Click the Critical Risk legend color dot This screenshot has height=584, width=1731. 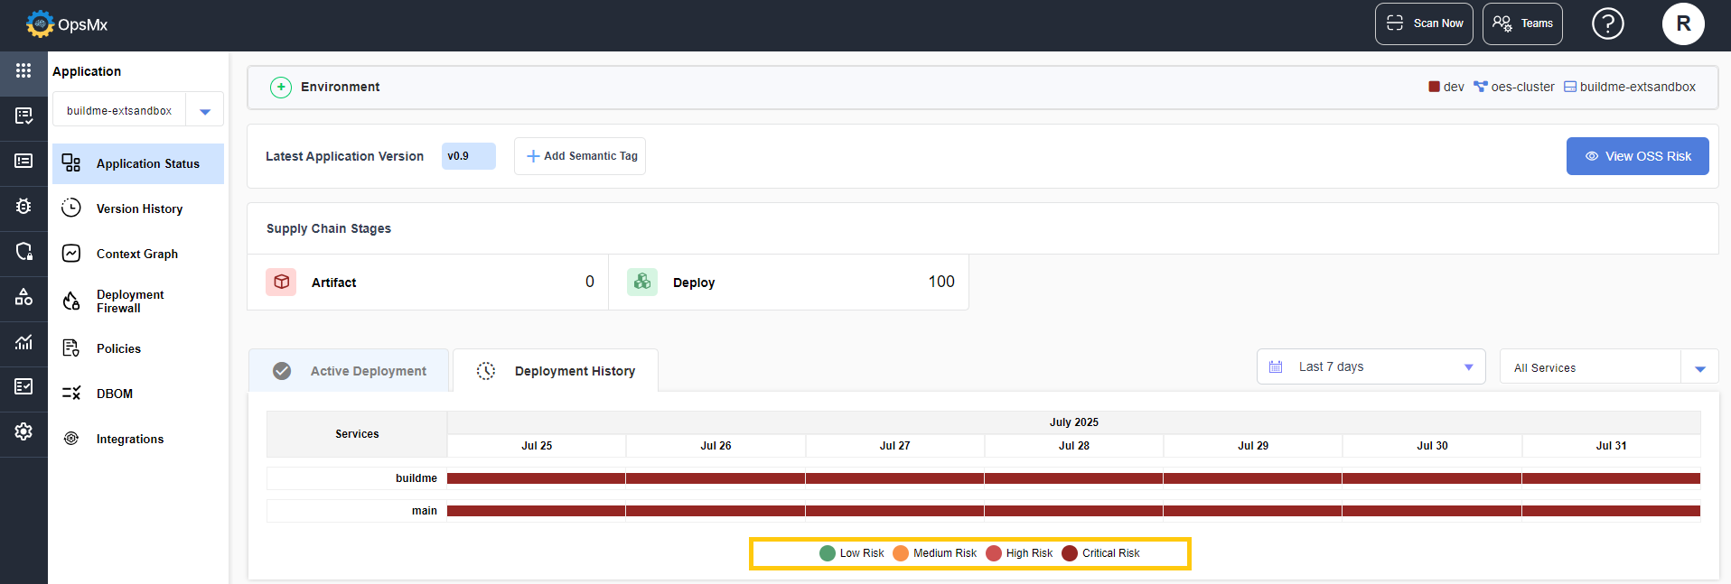point(1070,553)
